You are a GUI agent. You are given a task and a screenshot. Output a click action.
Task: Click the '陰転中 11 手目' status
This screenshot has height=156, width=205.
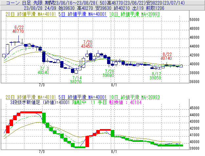pos(90,102)
